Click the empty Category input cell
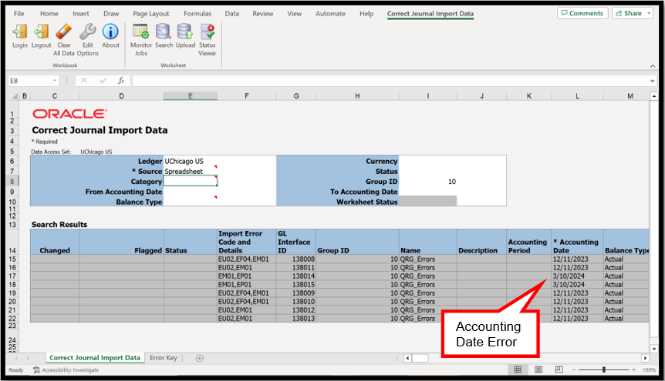Image resolution: width=665 pixels, height=381 pixels. [x=190, y=182]
